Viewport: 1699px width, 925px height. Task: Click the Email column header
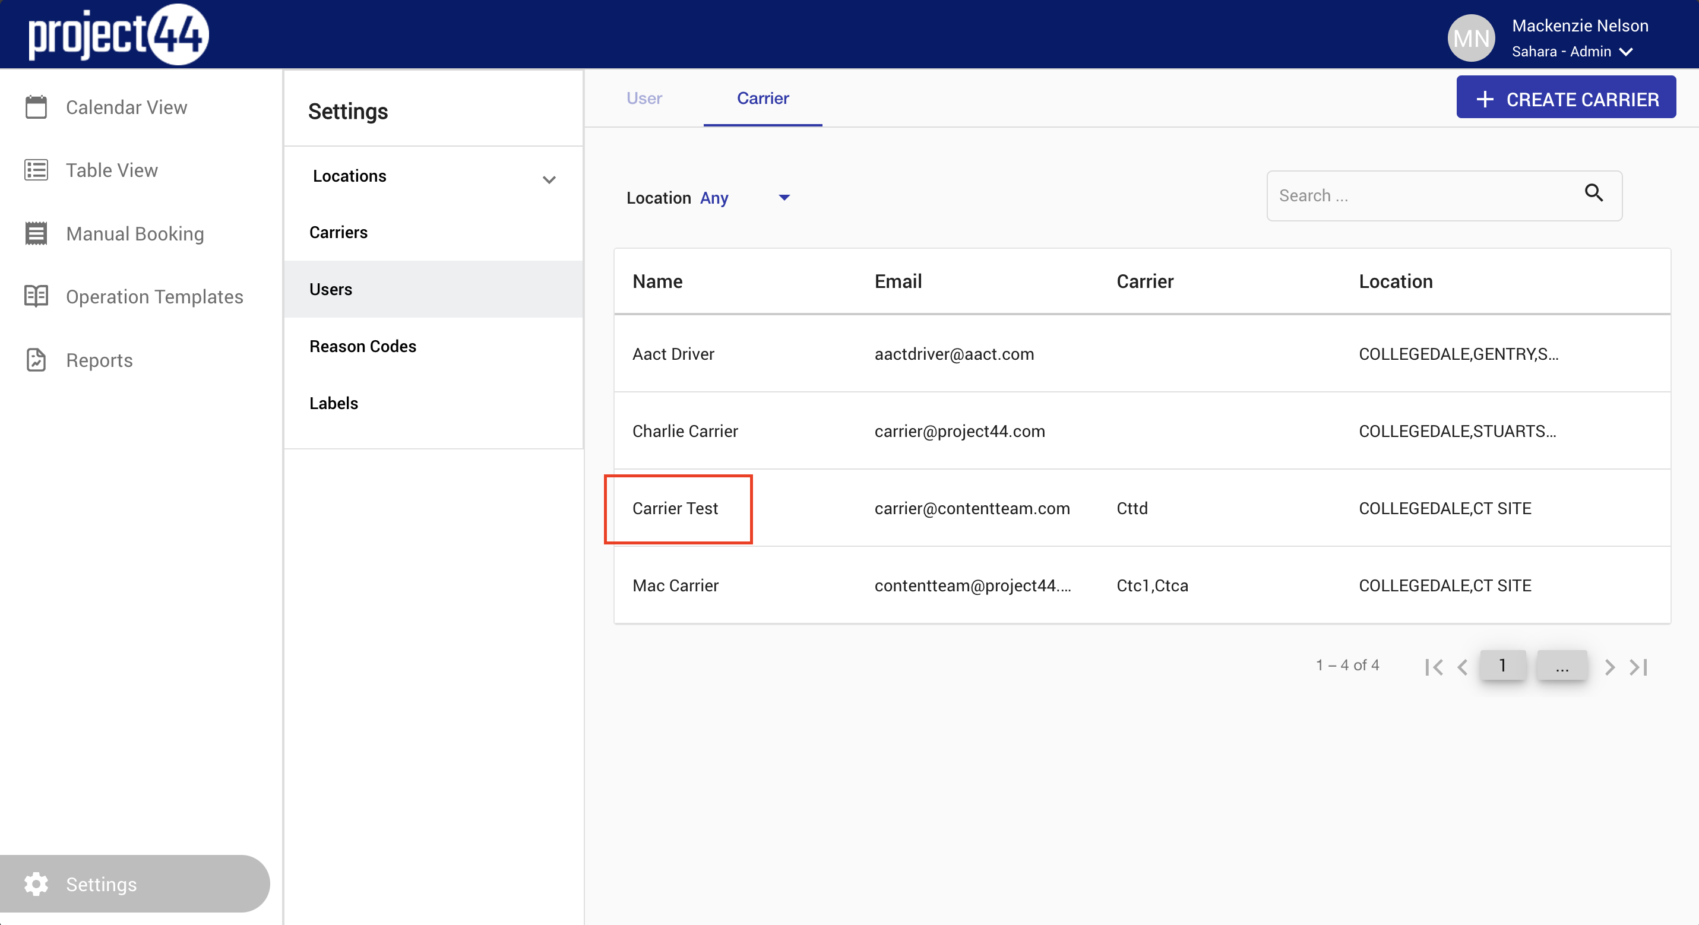898,281
